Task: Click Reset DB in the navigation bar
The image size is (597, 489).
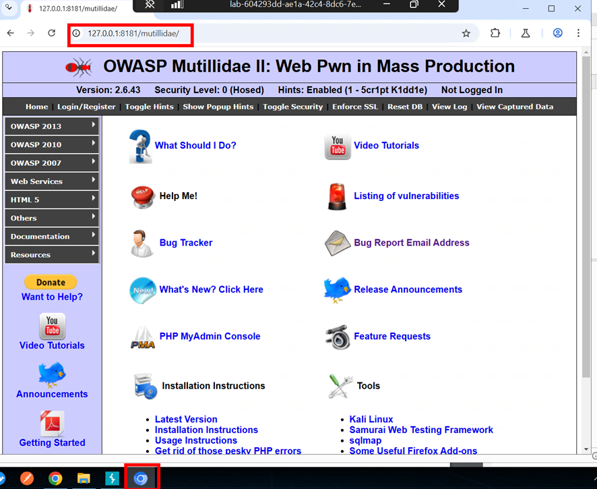Action: (405, 107)
